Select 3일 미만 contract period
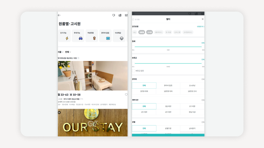264x148 pixels. coord(168,106)
